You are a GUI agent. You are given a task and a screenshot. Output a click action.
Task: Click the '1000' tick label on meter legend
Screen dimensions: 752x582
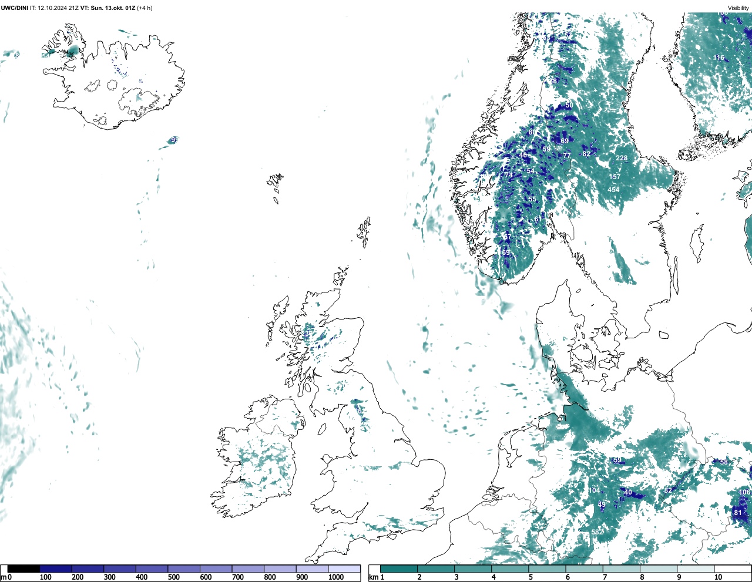coord(336,577)
